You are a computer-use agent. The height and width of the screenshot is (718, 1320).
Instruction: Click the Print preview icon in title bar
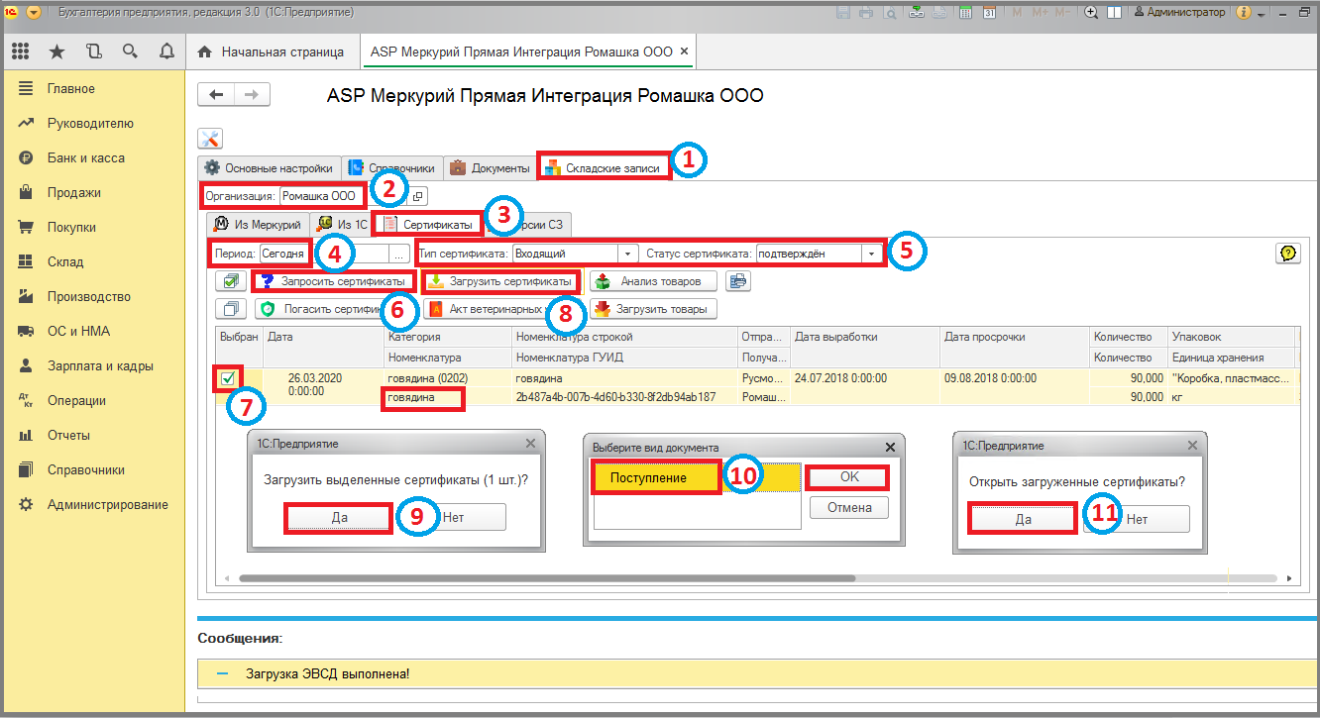click(888, 13)
